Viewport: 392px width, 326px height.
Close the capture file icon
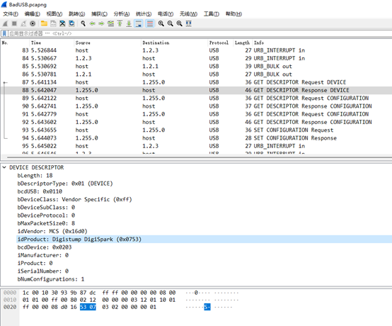[x=62, y=23]
